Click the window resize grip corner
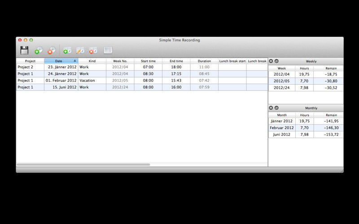This screenshot has width=359, height=224. coord(341,171)
